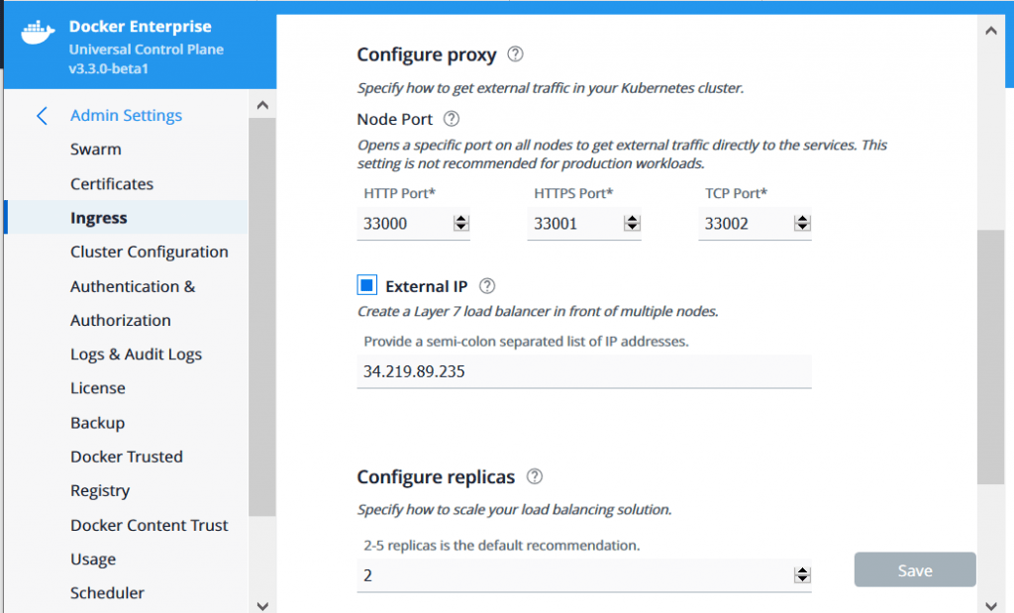Toggle the External IP checkbox

[366, 284]
